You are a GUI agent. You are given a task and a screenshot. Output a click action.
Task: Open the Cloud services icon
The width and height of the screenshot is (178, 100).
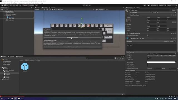pos(148,6)
